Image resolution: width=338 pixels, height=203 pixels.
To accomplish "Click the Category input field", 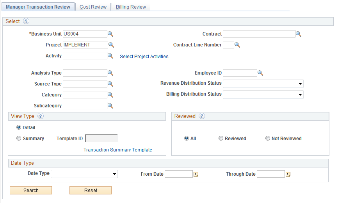I will point(85,95).
